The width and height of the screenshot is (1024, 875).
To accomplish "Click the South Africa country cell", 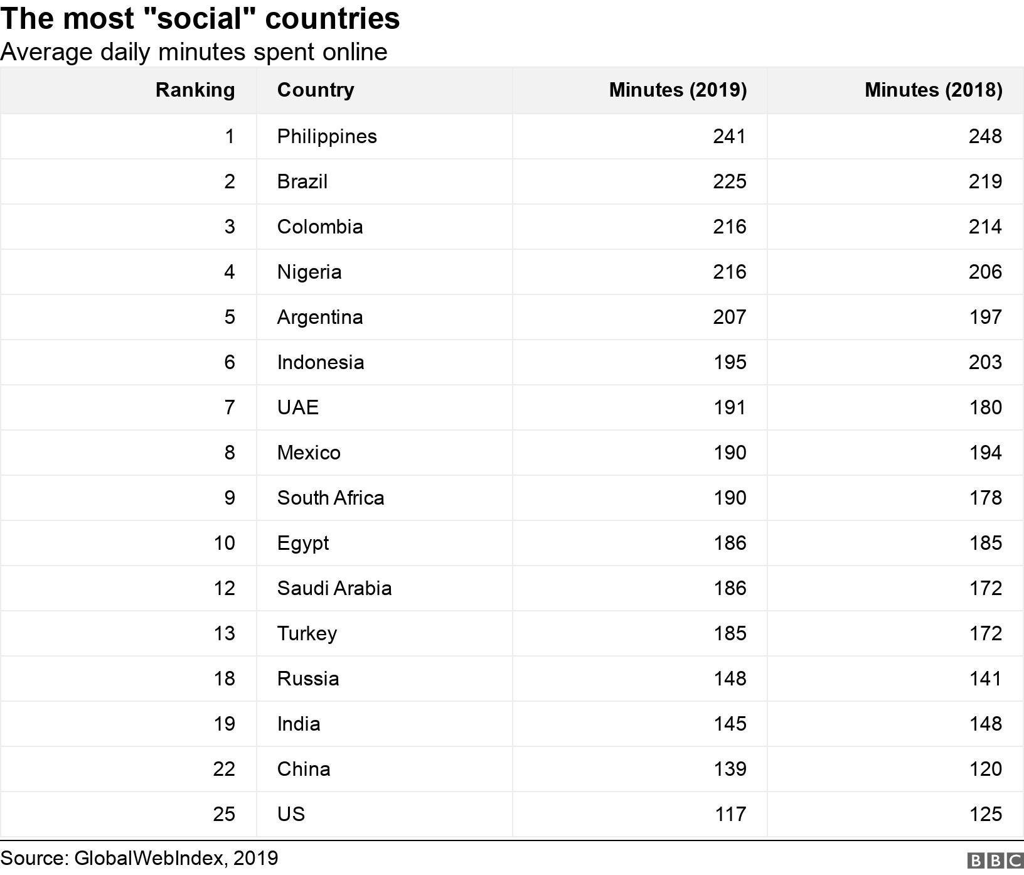I will (331, 498).
